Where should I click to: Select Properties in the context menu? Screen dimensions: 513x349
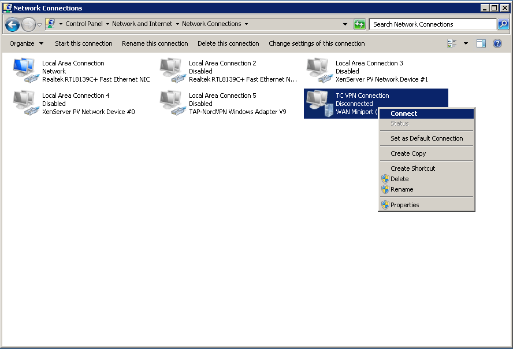[404, 205]
